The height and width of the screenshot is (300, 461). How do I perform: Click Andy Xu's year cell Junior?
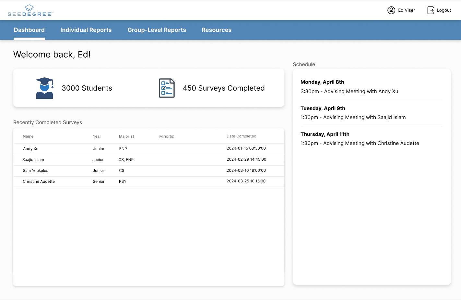99,149
